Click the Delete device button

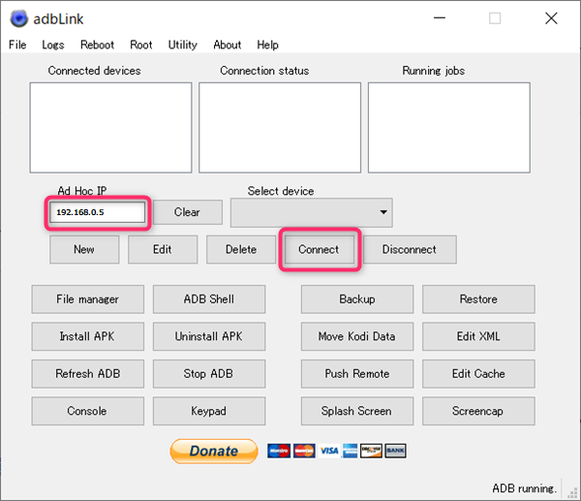coord(241,250)
